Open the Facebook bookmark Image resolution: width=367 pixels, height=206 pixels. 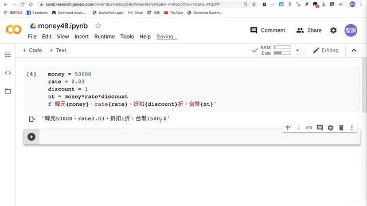[37, 13]
